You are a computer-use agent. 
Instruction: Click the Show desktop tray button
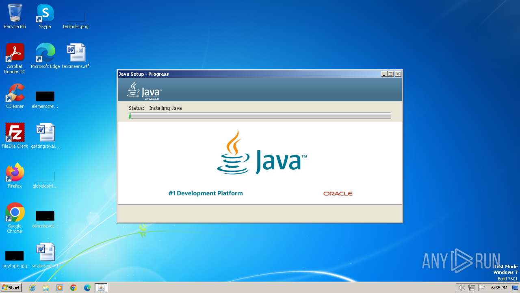coord(516,288)
